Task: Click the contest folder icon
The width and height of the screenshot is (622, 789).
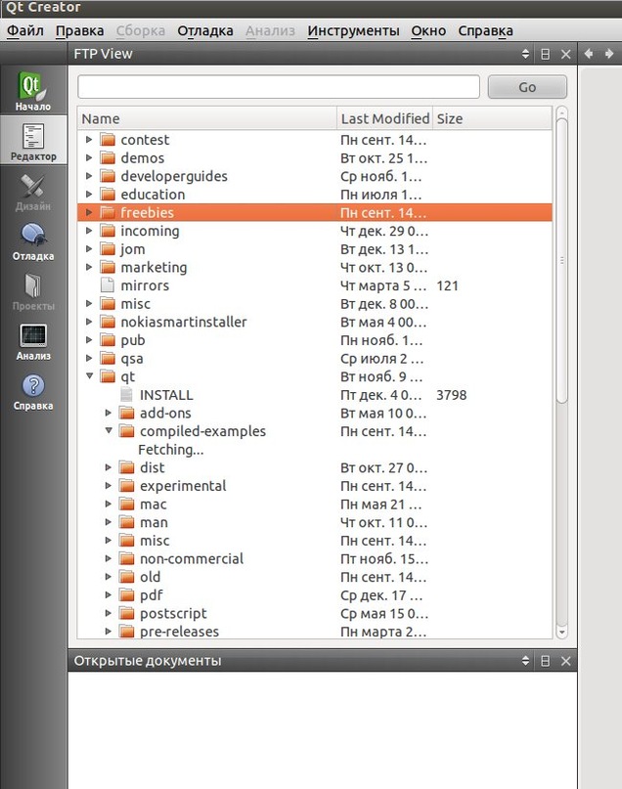Action: (108, 140)
